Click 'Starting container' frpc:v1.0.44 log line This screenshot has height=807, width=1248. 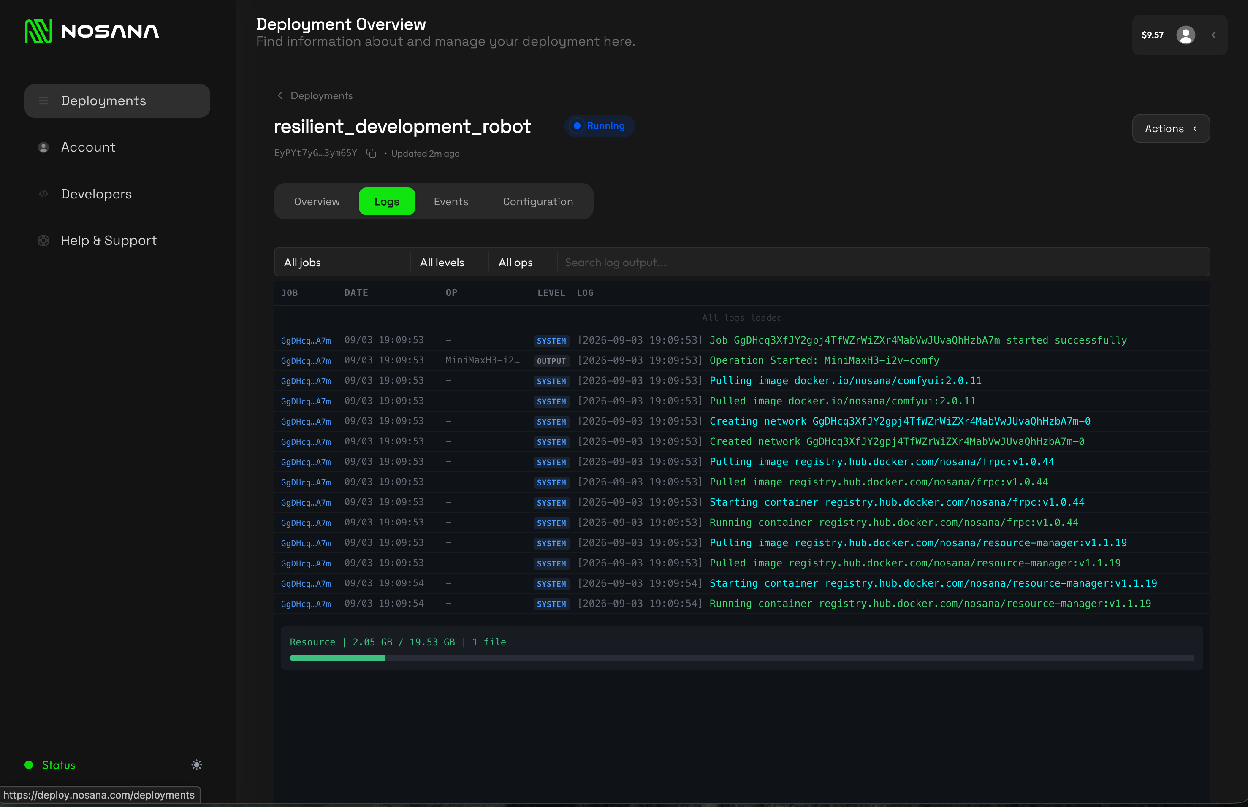(897, 502)
